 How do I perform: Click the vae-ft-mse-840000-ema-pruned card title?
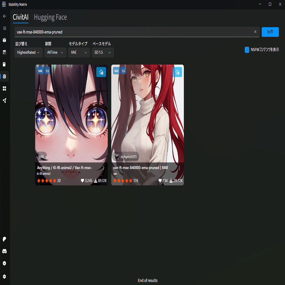click(x=140, y=168)
